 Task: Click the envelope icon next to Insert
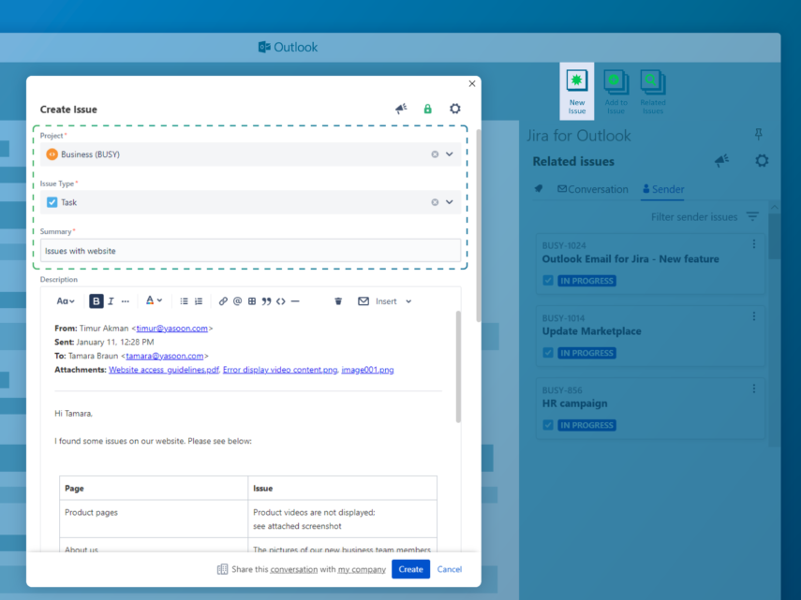(363, 301)
